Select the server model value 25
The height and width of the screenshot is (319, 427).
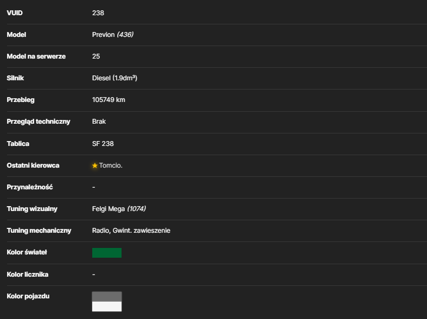pos(96,56)
